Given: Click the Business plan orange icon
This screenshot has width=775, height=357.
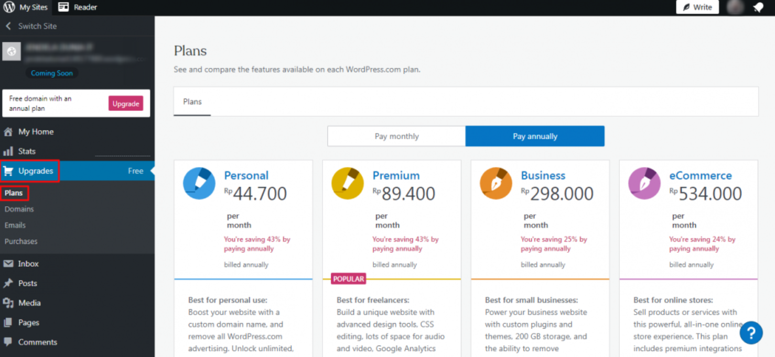Looking at the screenshot, I should 496,183.
